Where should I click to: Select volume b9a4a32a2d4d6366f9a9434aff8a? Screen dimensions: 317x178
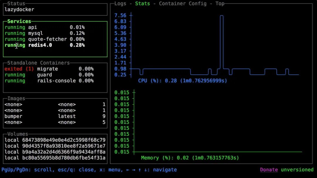[x=55, y=152]
